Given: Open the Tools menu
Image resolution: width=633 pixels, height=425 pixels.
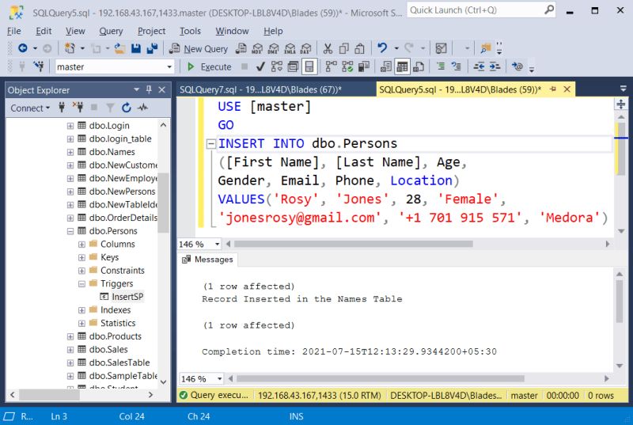Looking at the screenshot, I should click(190, 31).
